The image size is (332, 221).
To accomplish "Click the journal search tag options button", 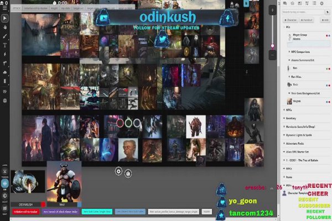I will [328, 12].
